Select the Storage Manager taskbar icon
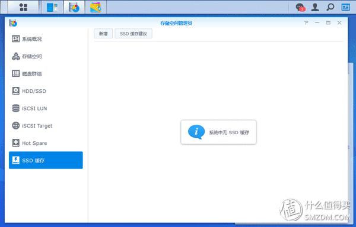The width and height of the screenshot is (356, 227). pos(74,7)
